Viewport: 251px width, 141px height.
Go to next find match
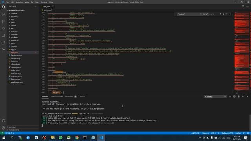pos(224,14)
